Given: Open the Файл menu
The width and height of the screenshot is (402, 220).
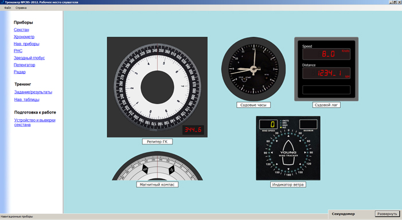Looking at the screenshot, I should click(7, 7).
